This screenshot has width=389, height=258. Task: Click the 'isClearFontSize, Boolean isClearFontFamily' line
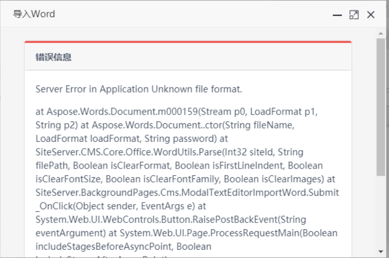coord(185,179)
